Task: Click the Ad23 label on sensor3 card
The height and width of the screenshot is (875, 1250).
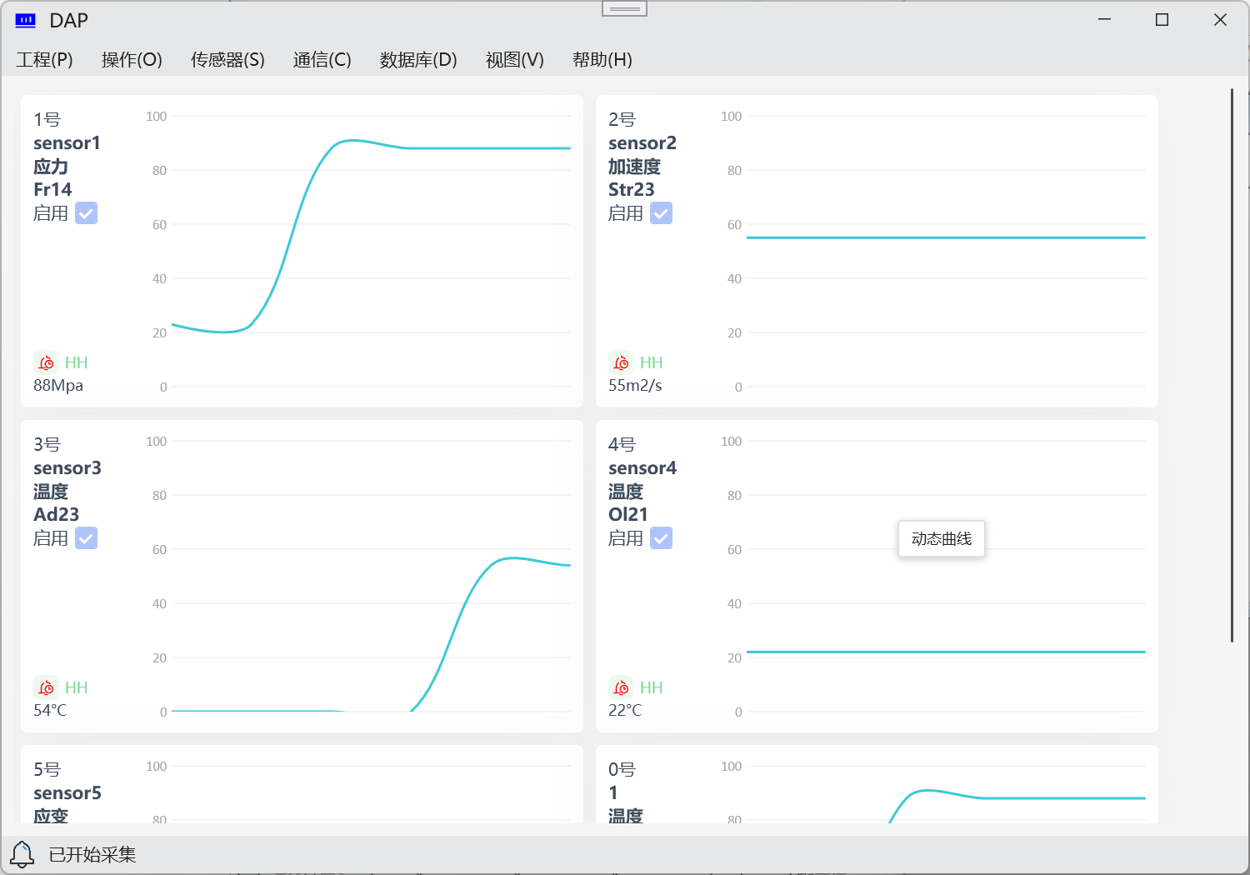Action: (56, 515)
